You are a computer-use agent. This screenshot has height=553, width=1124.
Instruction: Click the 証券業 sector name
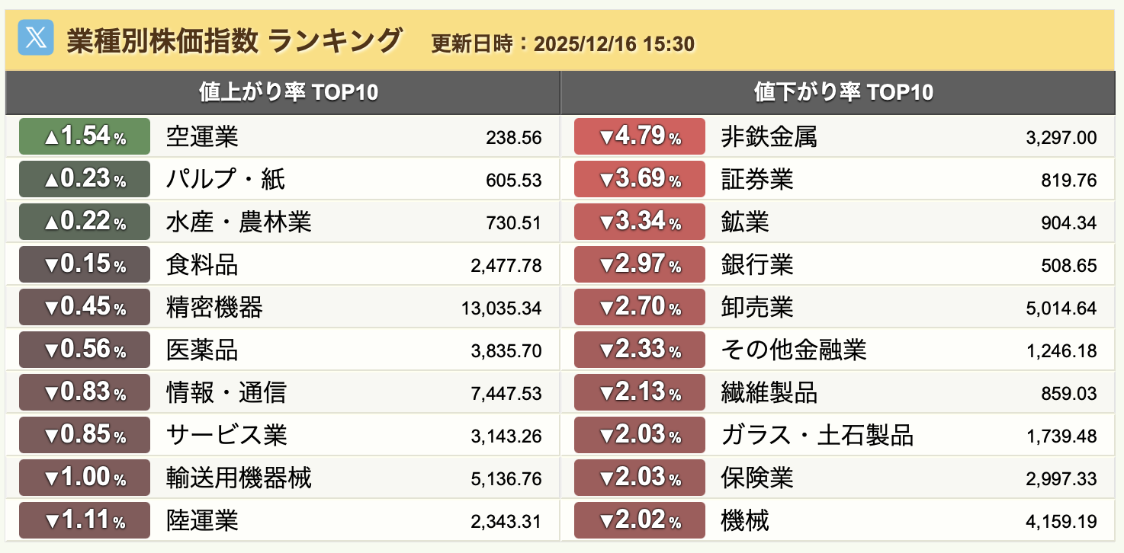click(756, 180)
